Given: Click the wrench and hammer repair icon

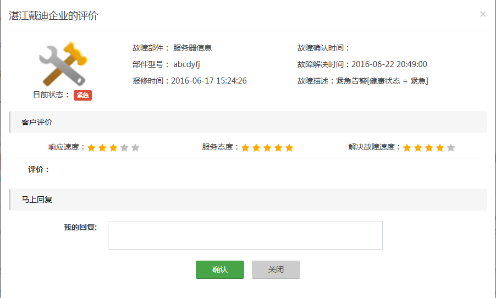Looking at the screenshot, I should pyautogui.click(x=63, y=64).
